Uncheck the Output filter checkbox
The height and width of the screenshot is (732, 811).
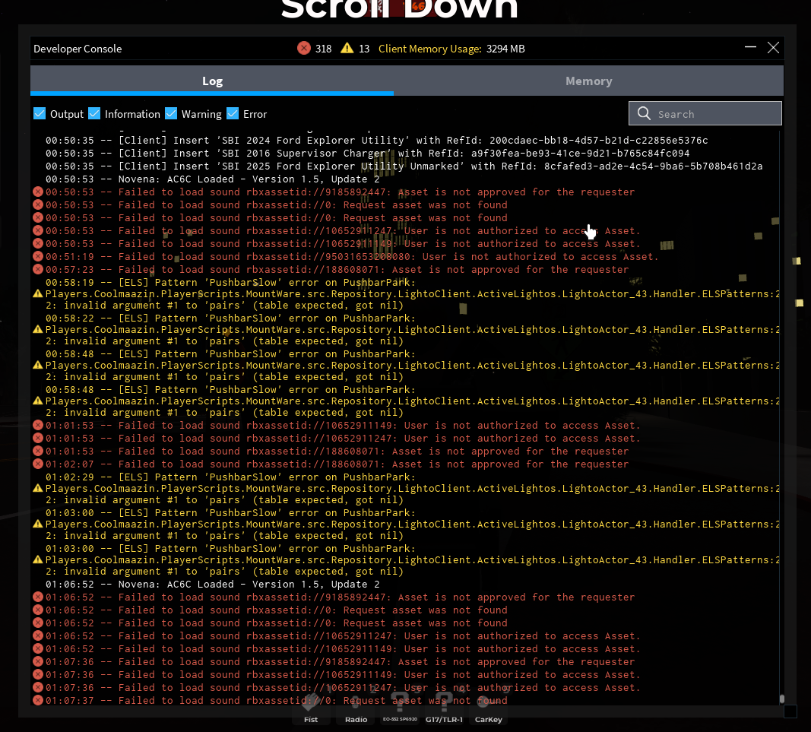[40, 114]
